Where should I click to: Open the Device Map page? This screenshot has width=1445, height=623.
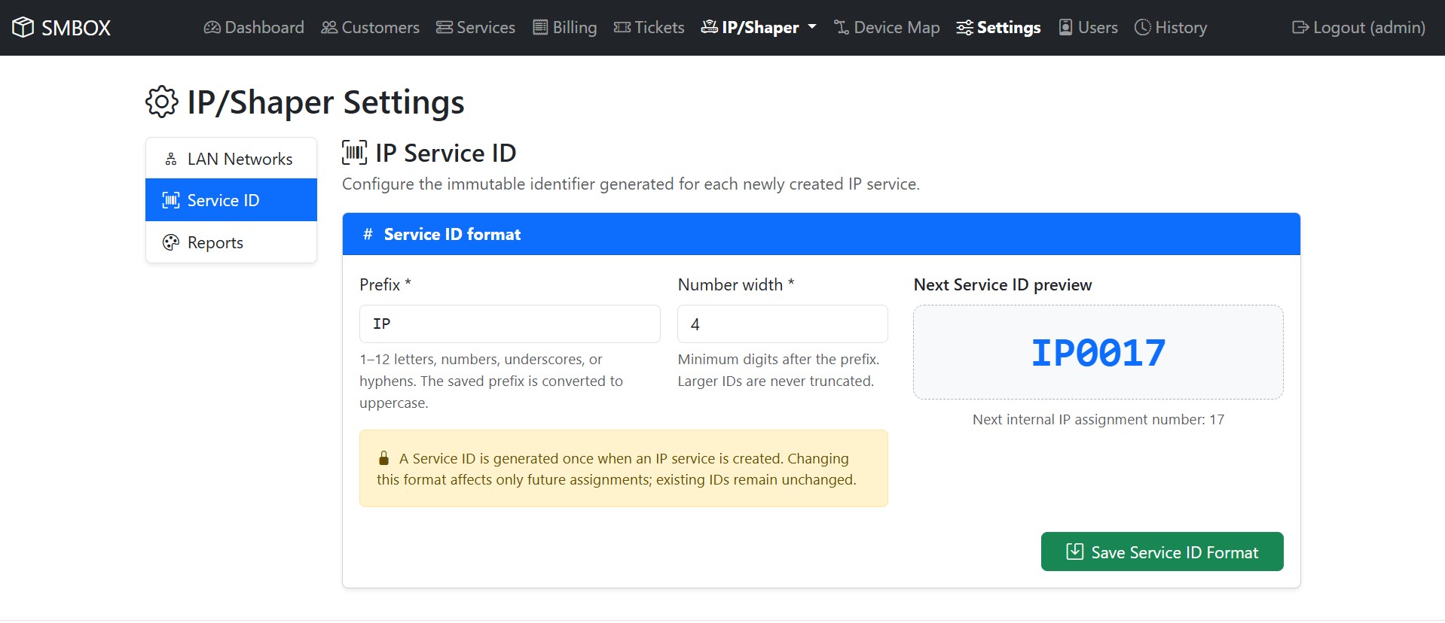[887, 27]
